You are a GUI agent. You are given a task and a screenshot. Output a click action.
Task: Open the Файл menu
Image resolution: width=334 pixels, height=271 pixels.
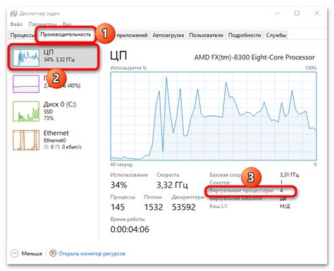pyautogui.click(x=16, y=24)
